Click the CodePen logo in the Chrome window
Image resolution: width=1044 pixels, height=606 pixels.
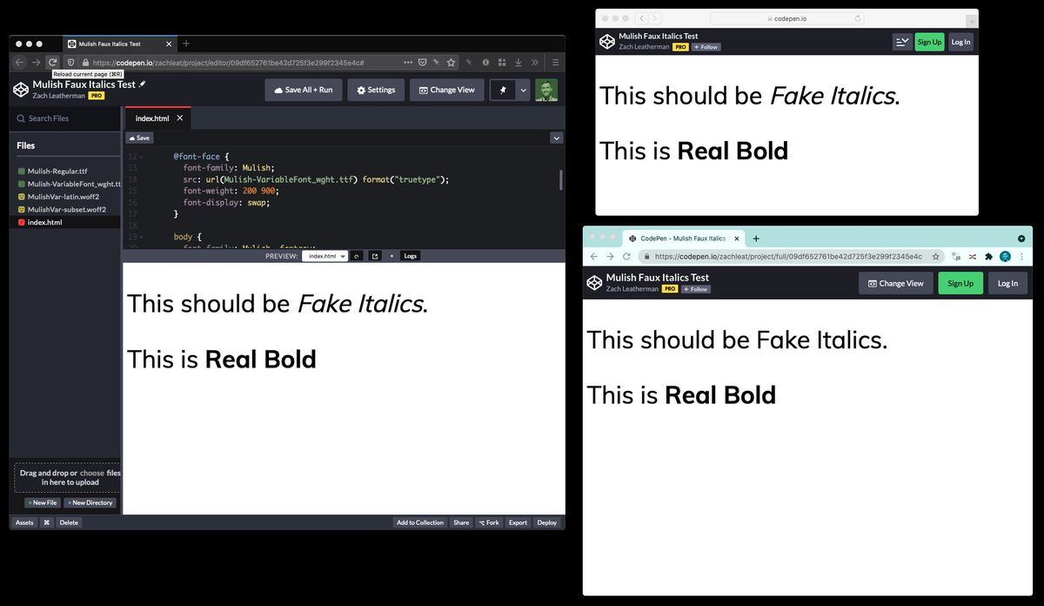tap(595, 283)
